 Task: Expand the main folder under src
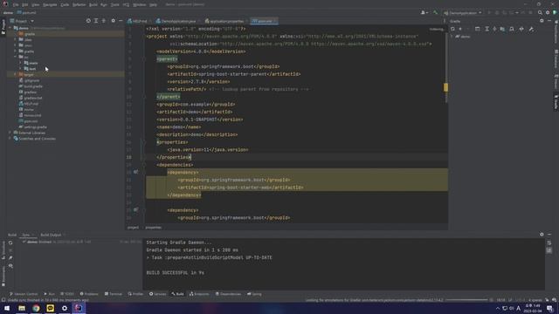pos(20,63)
